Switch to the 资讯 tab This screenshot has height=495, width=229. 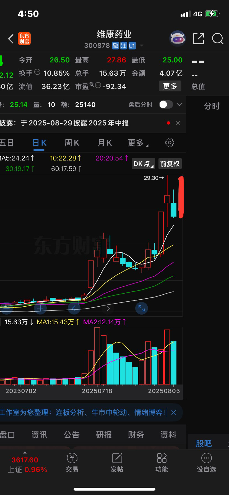pos(39,435)
